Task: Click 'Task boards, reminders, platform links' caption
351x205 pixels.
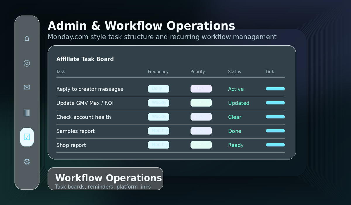Action: 103,187
